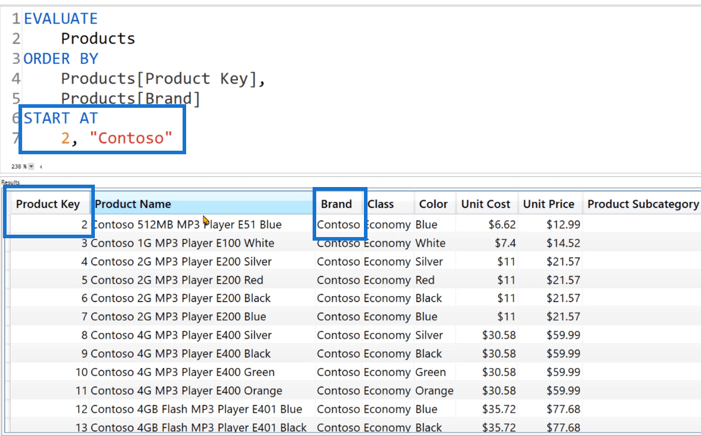Select the Results pane tab
The width and height of the screenshot is (701, 436).
click(10, 182)
